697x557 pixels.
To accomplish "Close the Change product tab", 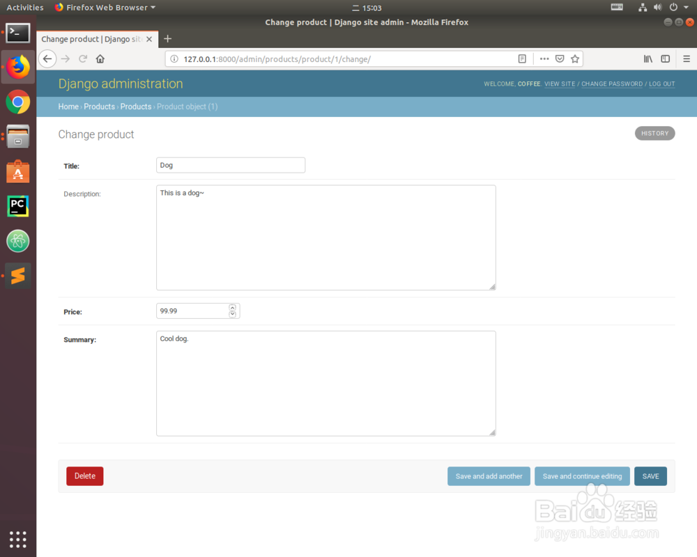I will point(149,39).
